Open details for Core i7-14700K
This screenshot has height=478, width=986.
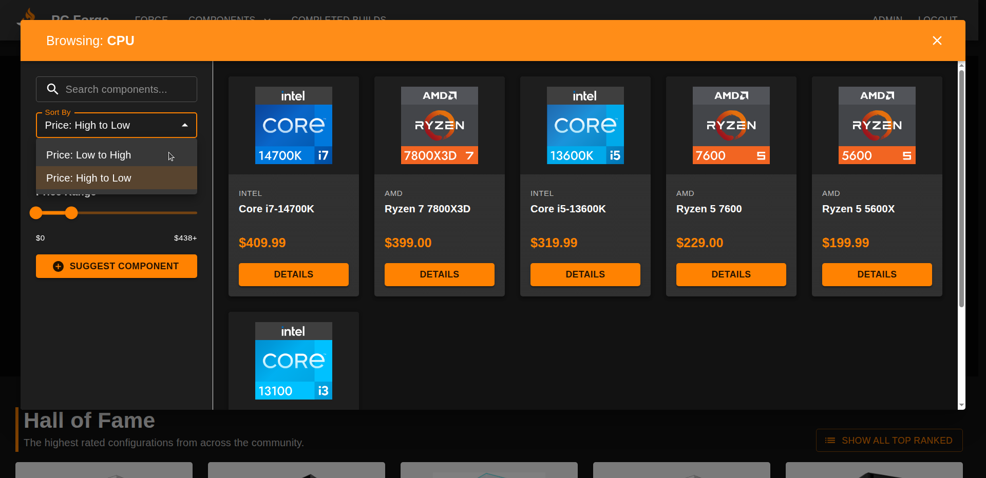tap(293, 274)
